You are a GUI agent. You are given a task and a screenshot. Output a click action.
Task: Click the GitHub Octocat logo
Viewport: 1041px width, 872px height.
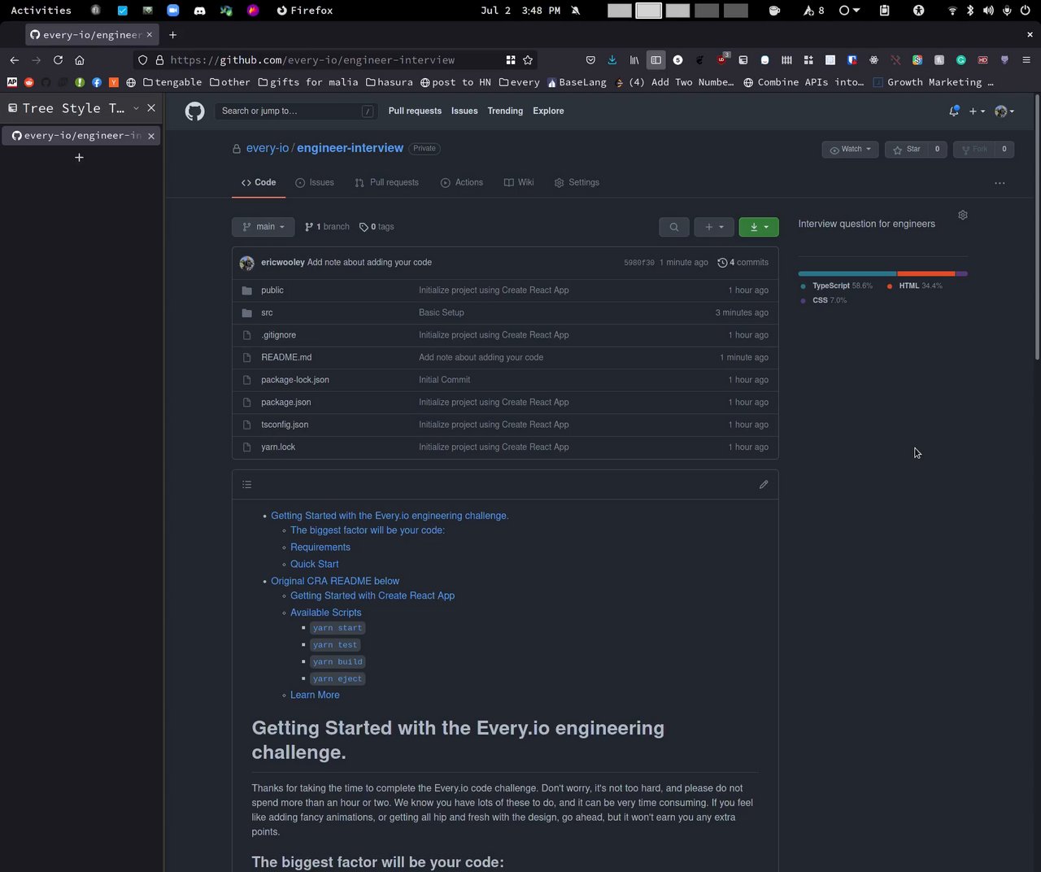(x=194, y=111)
